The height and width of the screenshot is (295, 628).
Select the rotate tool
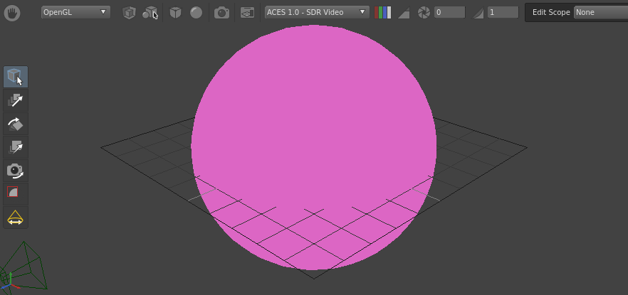(x=15, y=124)
